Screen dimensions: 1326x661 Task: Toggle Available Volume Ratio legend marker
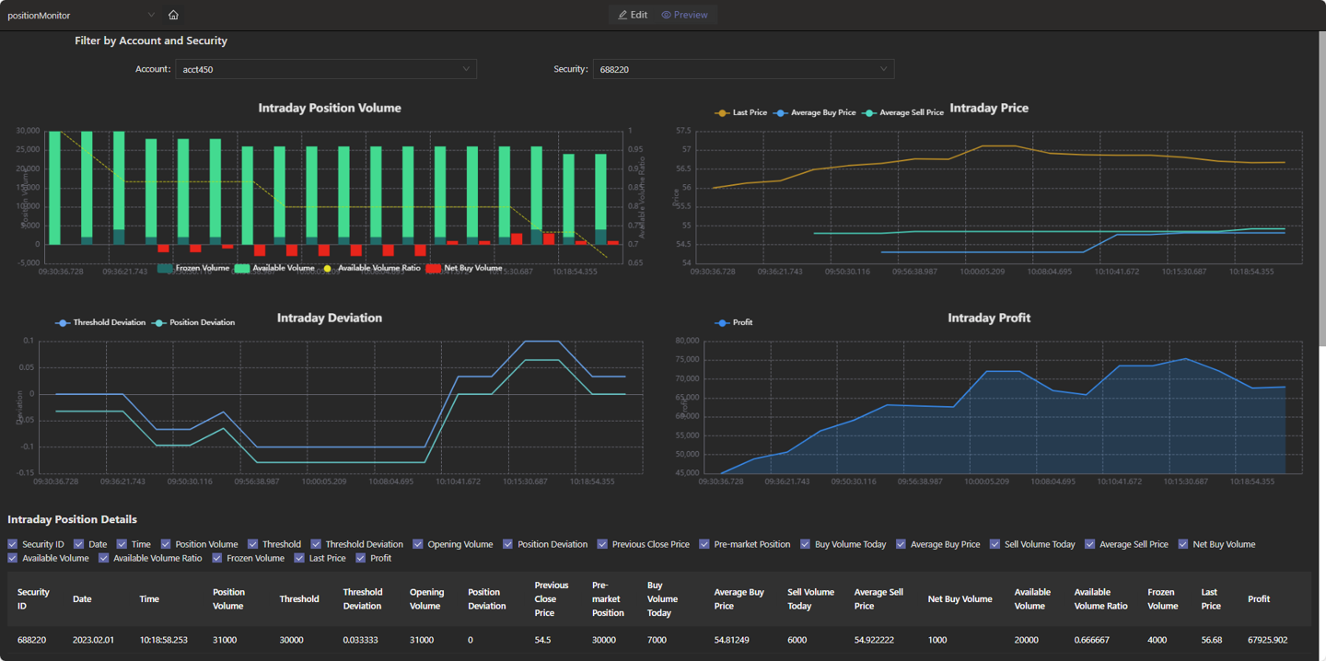pyautogui.click(x=327, y=268)
